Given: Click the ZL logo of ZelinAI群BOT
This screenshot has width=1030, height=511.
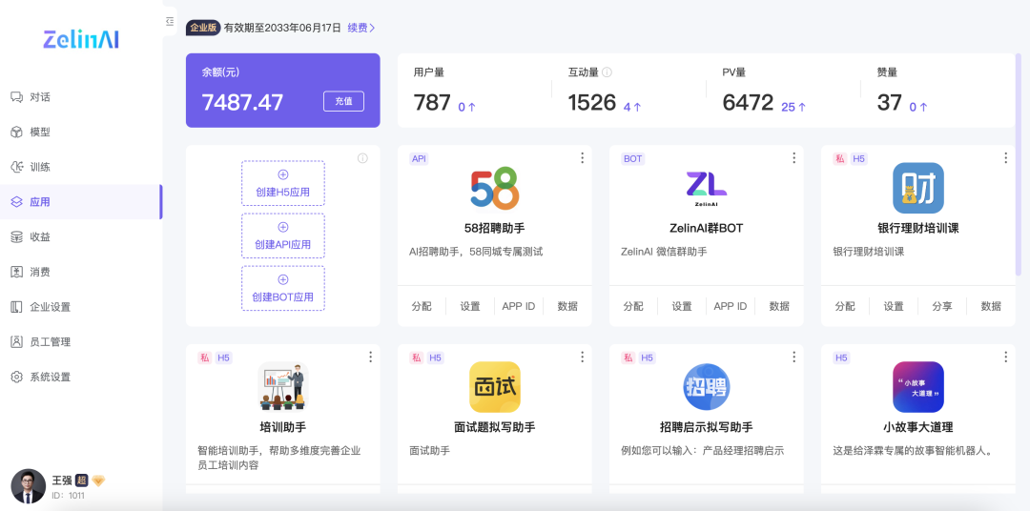Looking at the screenshot, I should coord(706,189).
